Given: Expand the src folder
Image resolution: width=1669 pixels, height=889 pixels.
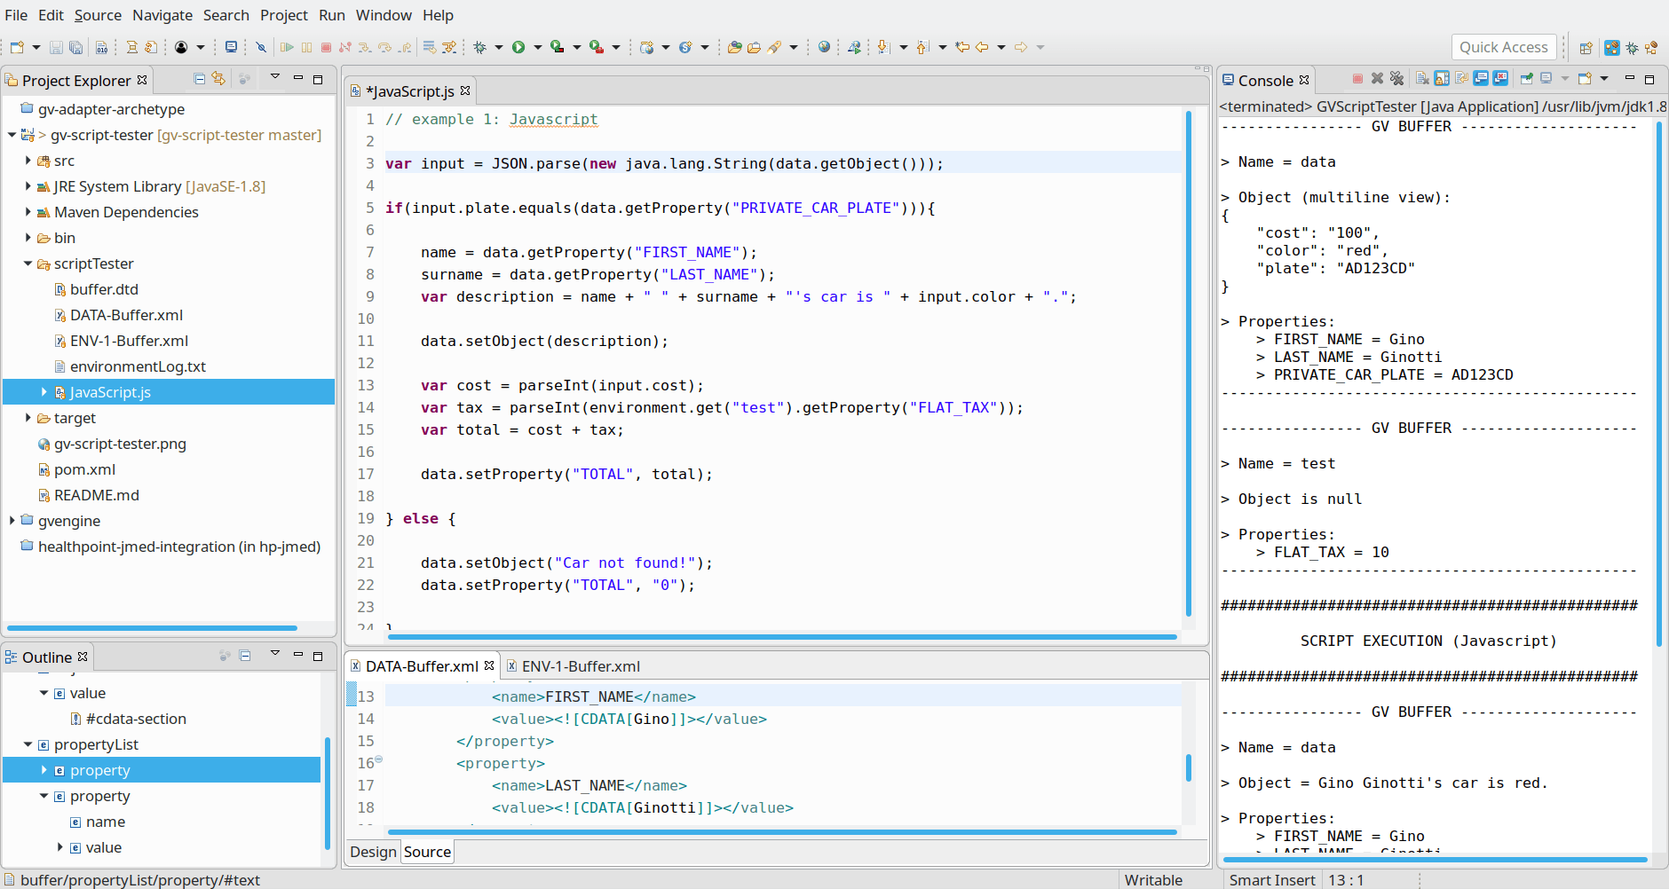Looking at the screenshot, I should pyautogui.click(x=28, y=161).
